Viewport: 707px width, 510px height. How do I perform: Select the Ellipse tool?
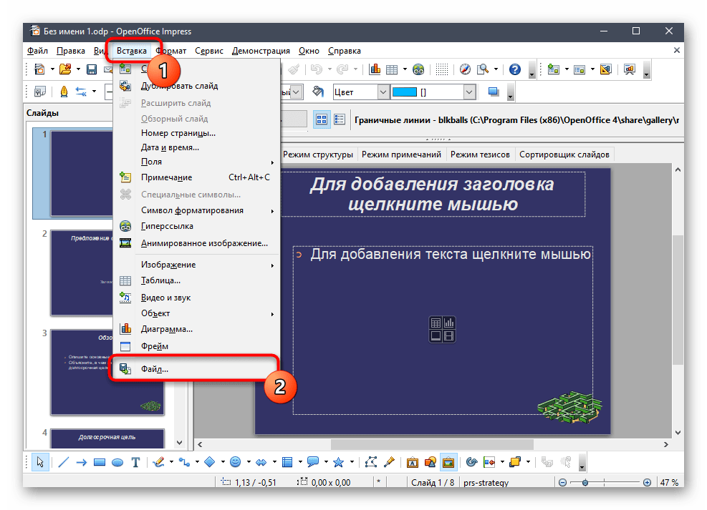(x=117, y=462)
